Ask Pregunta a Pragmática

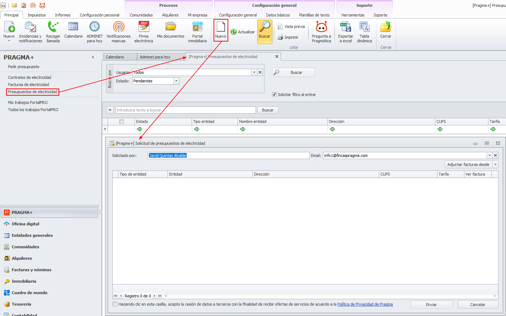click(x=322, y=32)
